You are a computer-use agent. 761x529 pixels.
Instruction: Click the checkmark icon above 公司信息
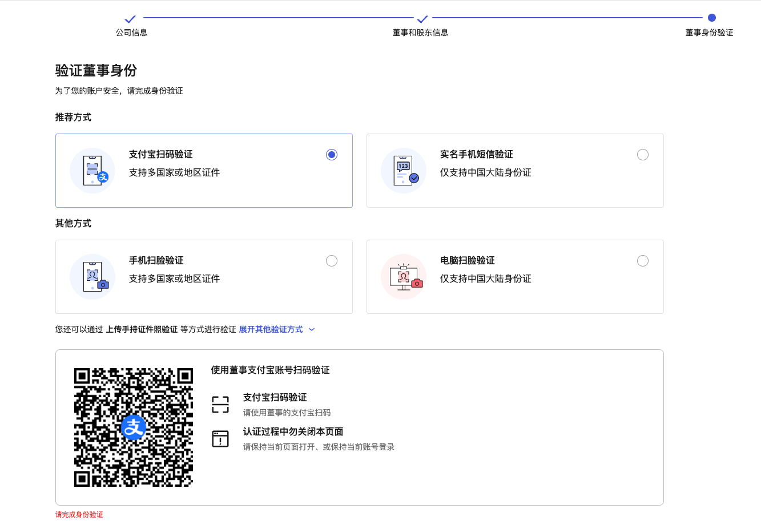tap(130, 18)
